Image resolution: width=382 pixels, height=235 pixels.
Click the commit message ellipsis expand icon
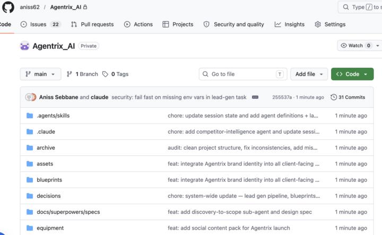(x=255, y=97)
